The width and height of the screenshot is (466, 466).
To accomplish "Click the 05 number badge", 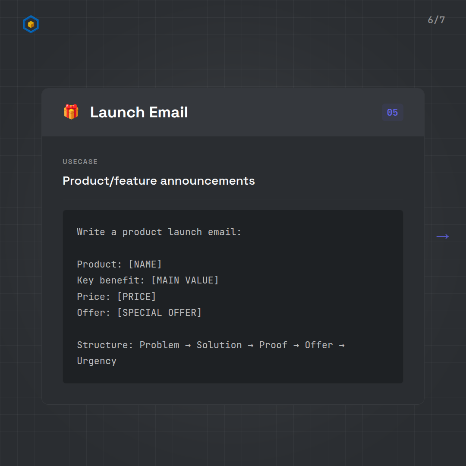I will point(392,113).
